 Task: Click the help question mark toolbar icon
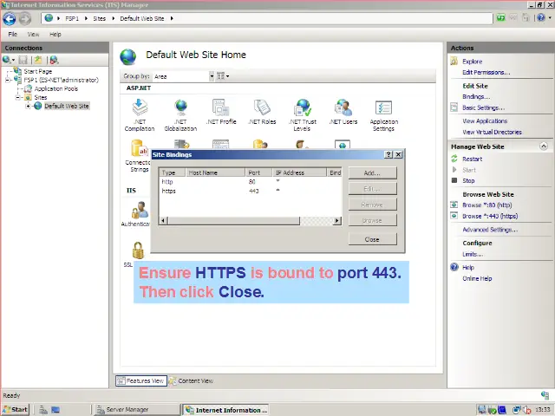(540, 17)
